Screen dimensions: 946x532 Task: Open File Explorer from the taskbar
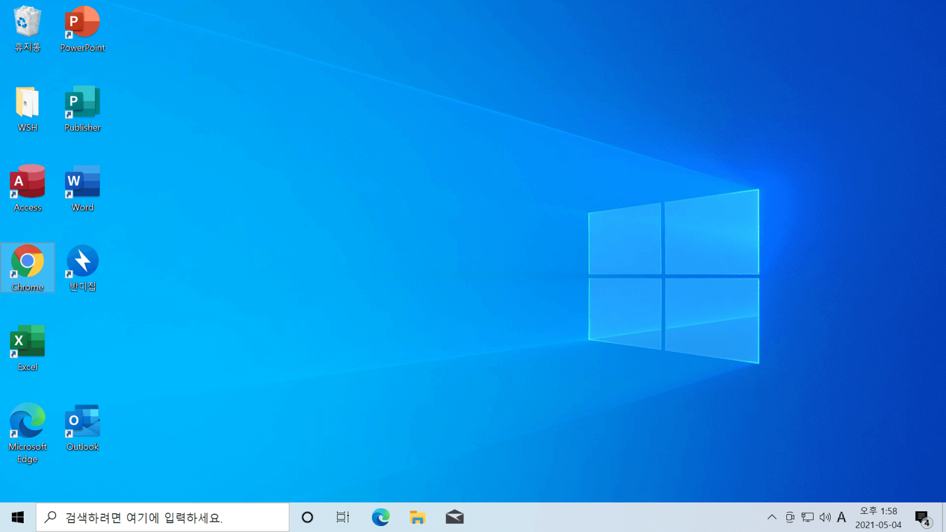pyautogui.click(x=417, y=517)
